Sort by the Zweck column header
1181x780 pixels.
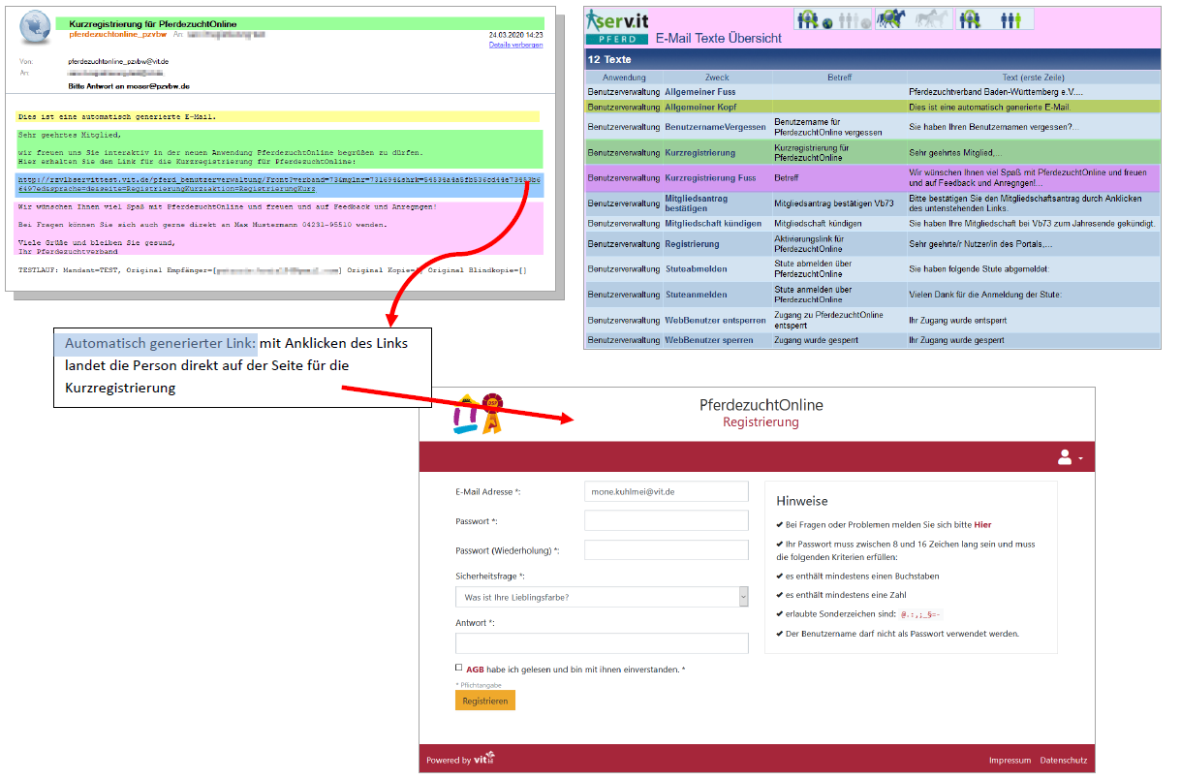pos(717,78)
